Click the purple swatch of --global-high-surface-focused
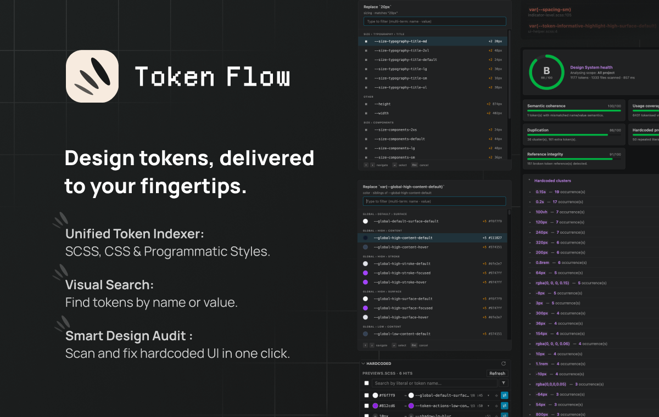This screenshot has width=659, height=417. click(365, 308)
